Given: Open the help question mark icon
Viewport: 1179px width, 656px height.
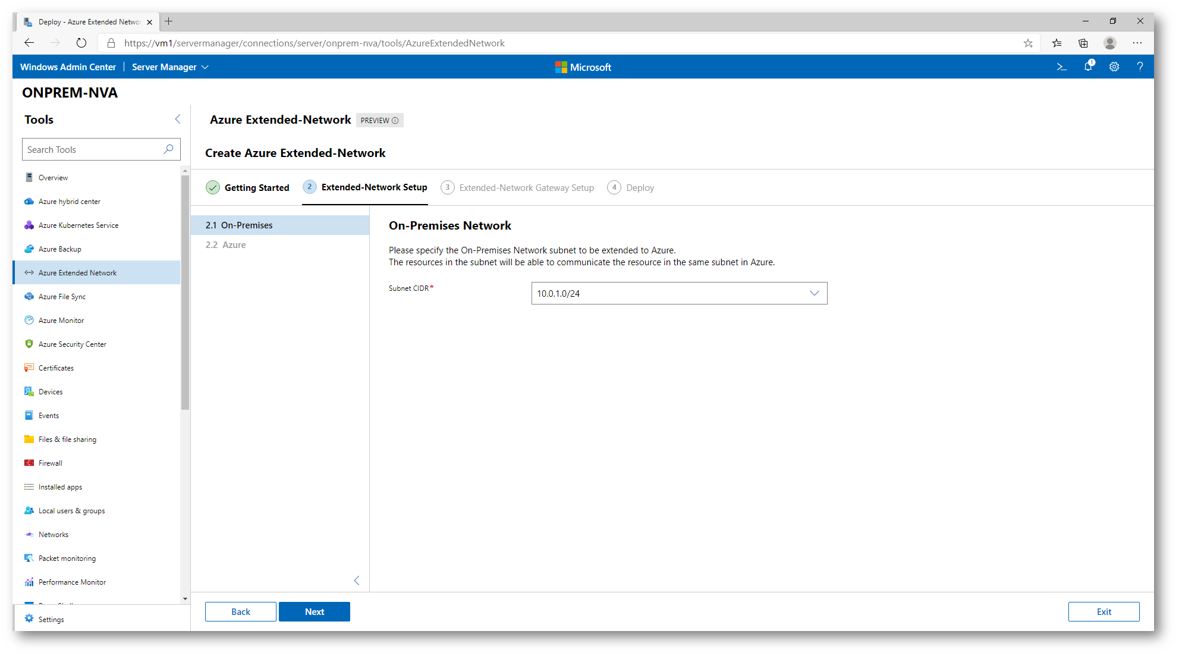Looking at the screenshot, I should [x=1140, y=67].
